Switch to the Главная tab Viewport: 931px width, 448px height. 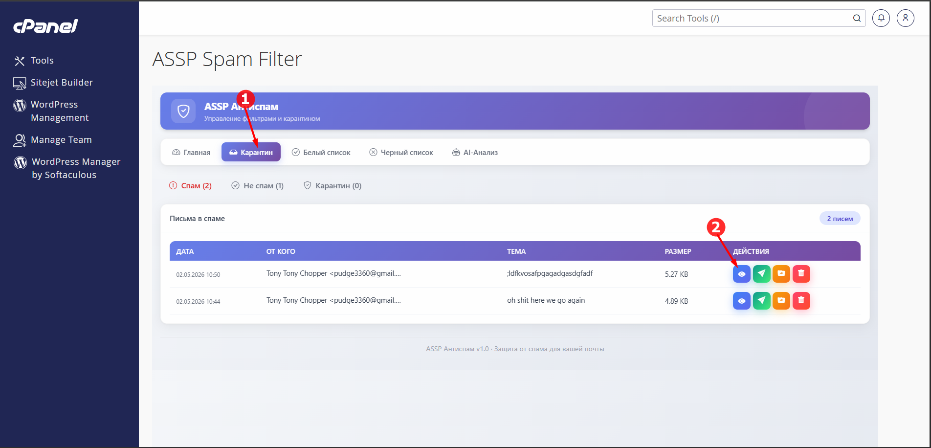coord(191,152)
